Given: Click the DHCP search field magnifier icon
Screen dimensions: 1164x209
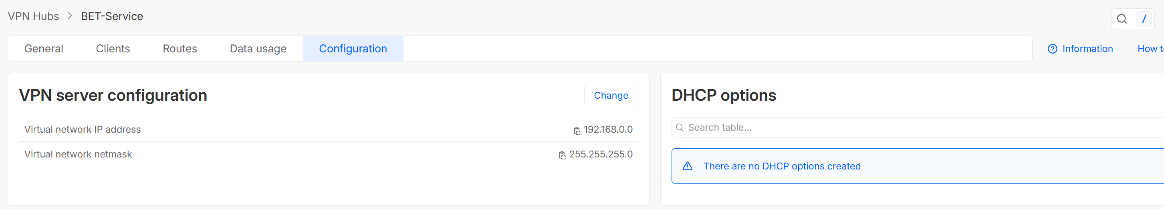Looking at the screenshot, I should click(680, 128).
